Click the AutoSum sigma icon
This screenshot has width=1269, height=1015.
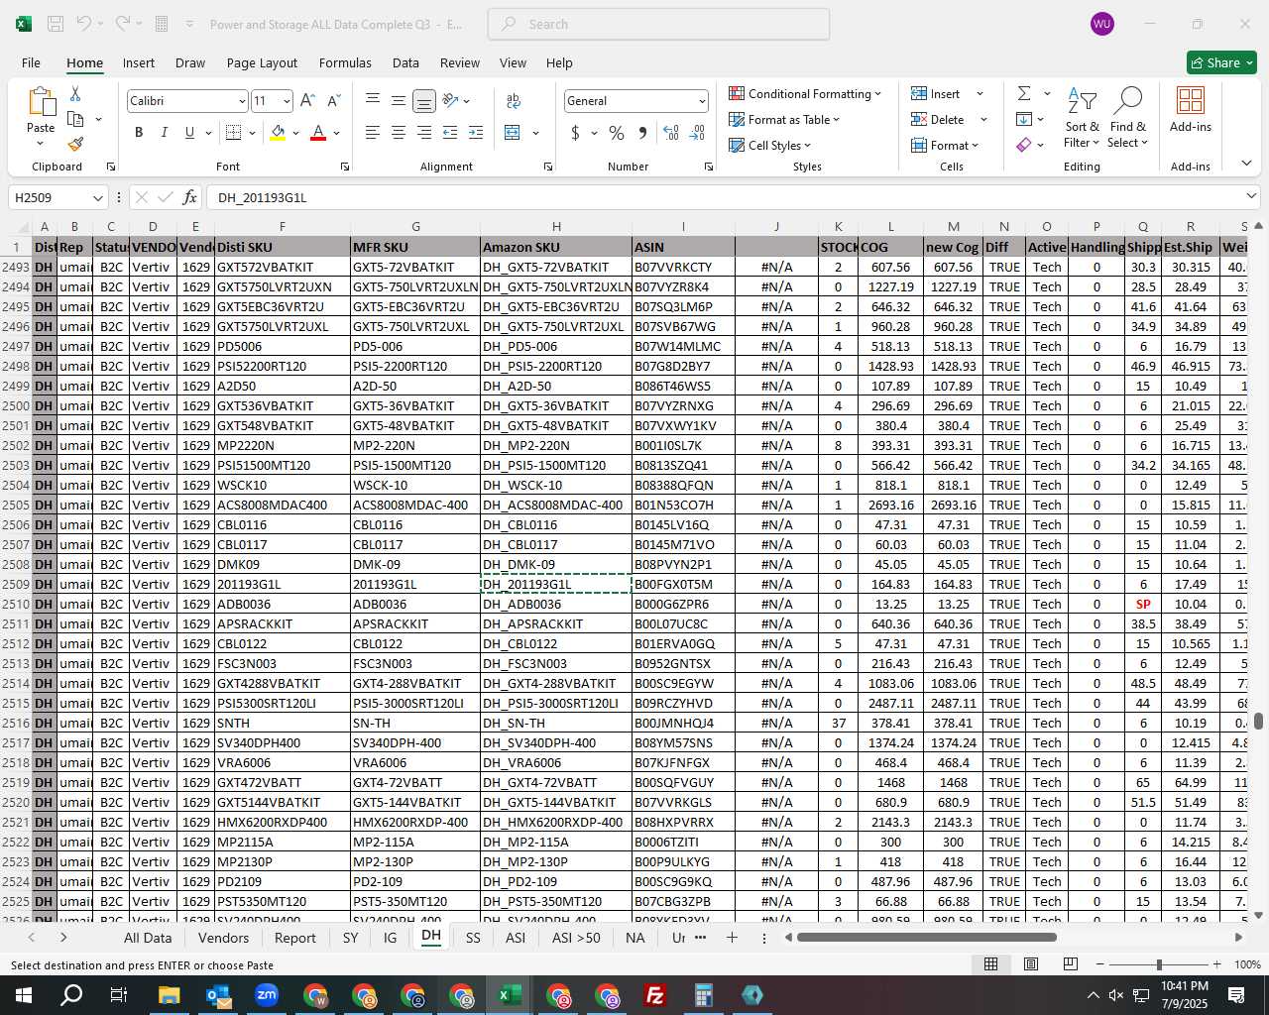[x=1024, y=93]
